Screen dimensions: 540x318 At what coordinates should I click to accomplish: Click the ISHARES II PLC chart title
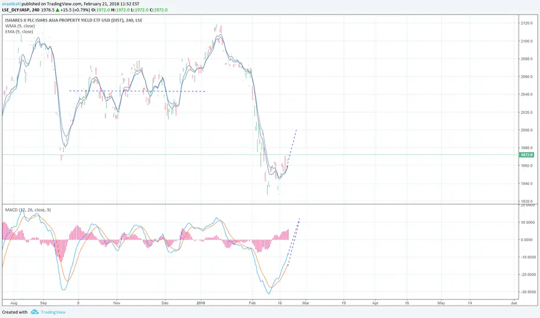(74, 20)
